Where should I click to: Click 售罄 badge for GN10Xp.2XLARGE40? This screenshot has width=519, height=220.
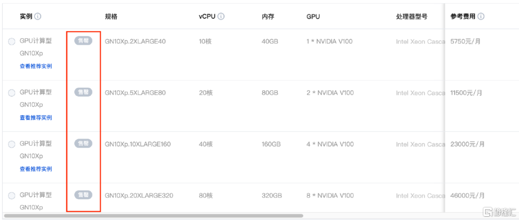click(84, 41)
